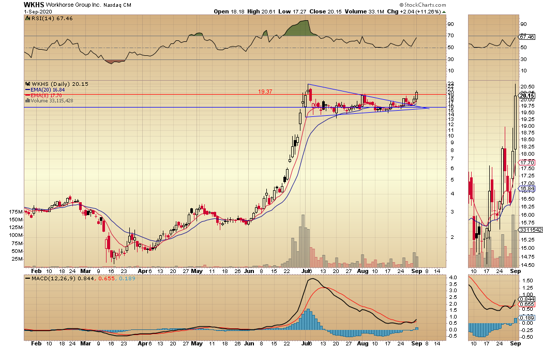The height and width of the screenshot is (348, 543).
Task: Click the Open 18.18 value
Action: pos(229,11)
